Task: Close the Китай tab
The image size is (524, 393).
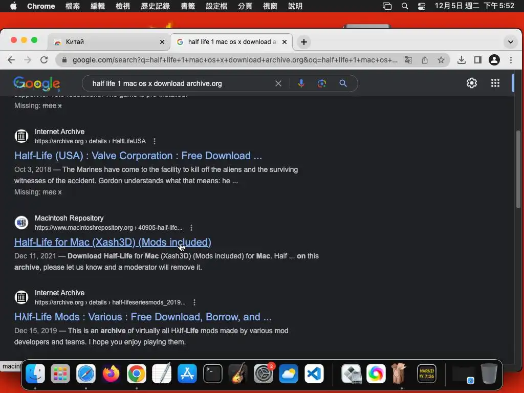Action: pos(162,42)
